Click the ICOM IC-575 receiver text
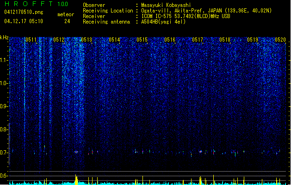The height and width of the screenshot is (185, 291). tap(186, 16)
